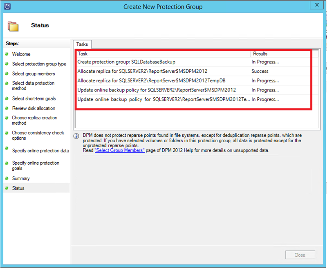Select the Success result for ReportServer$MSDPM2012 replica
Screen dimensions: 327x268
coord(260,71)
